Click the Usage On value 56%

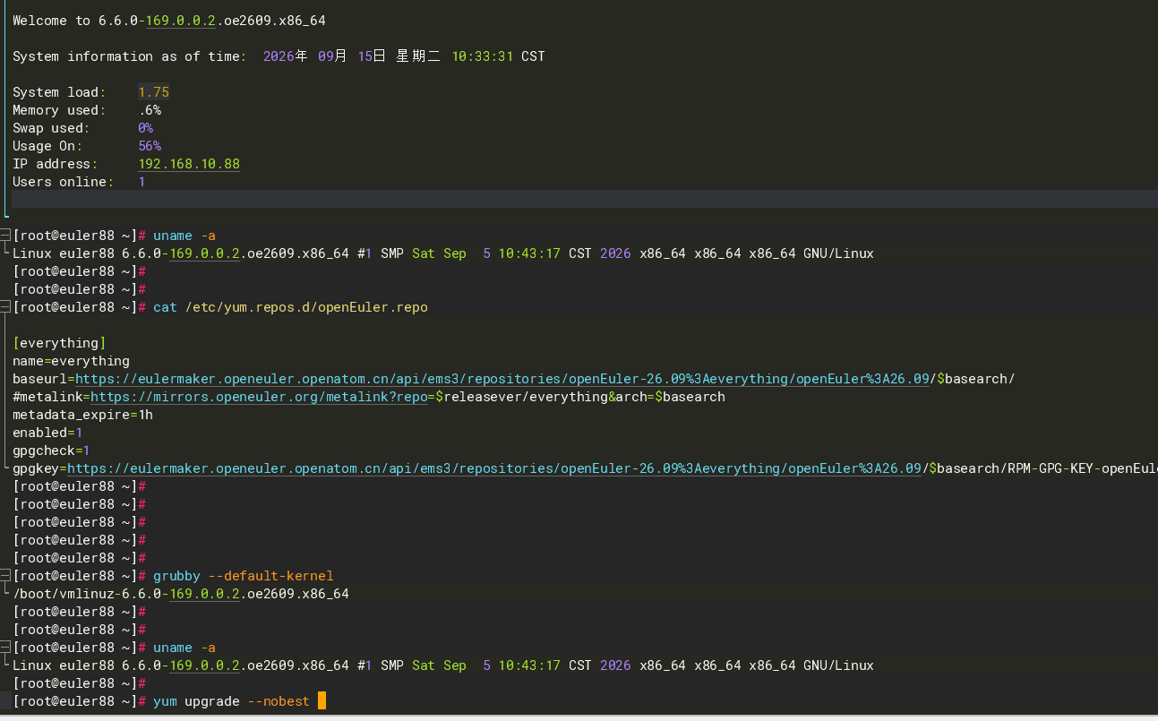150,146
